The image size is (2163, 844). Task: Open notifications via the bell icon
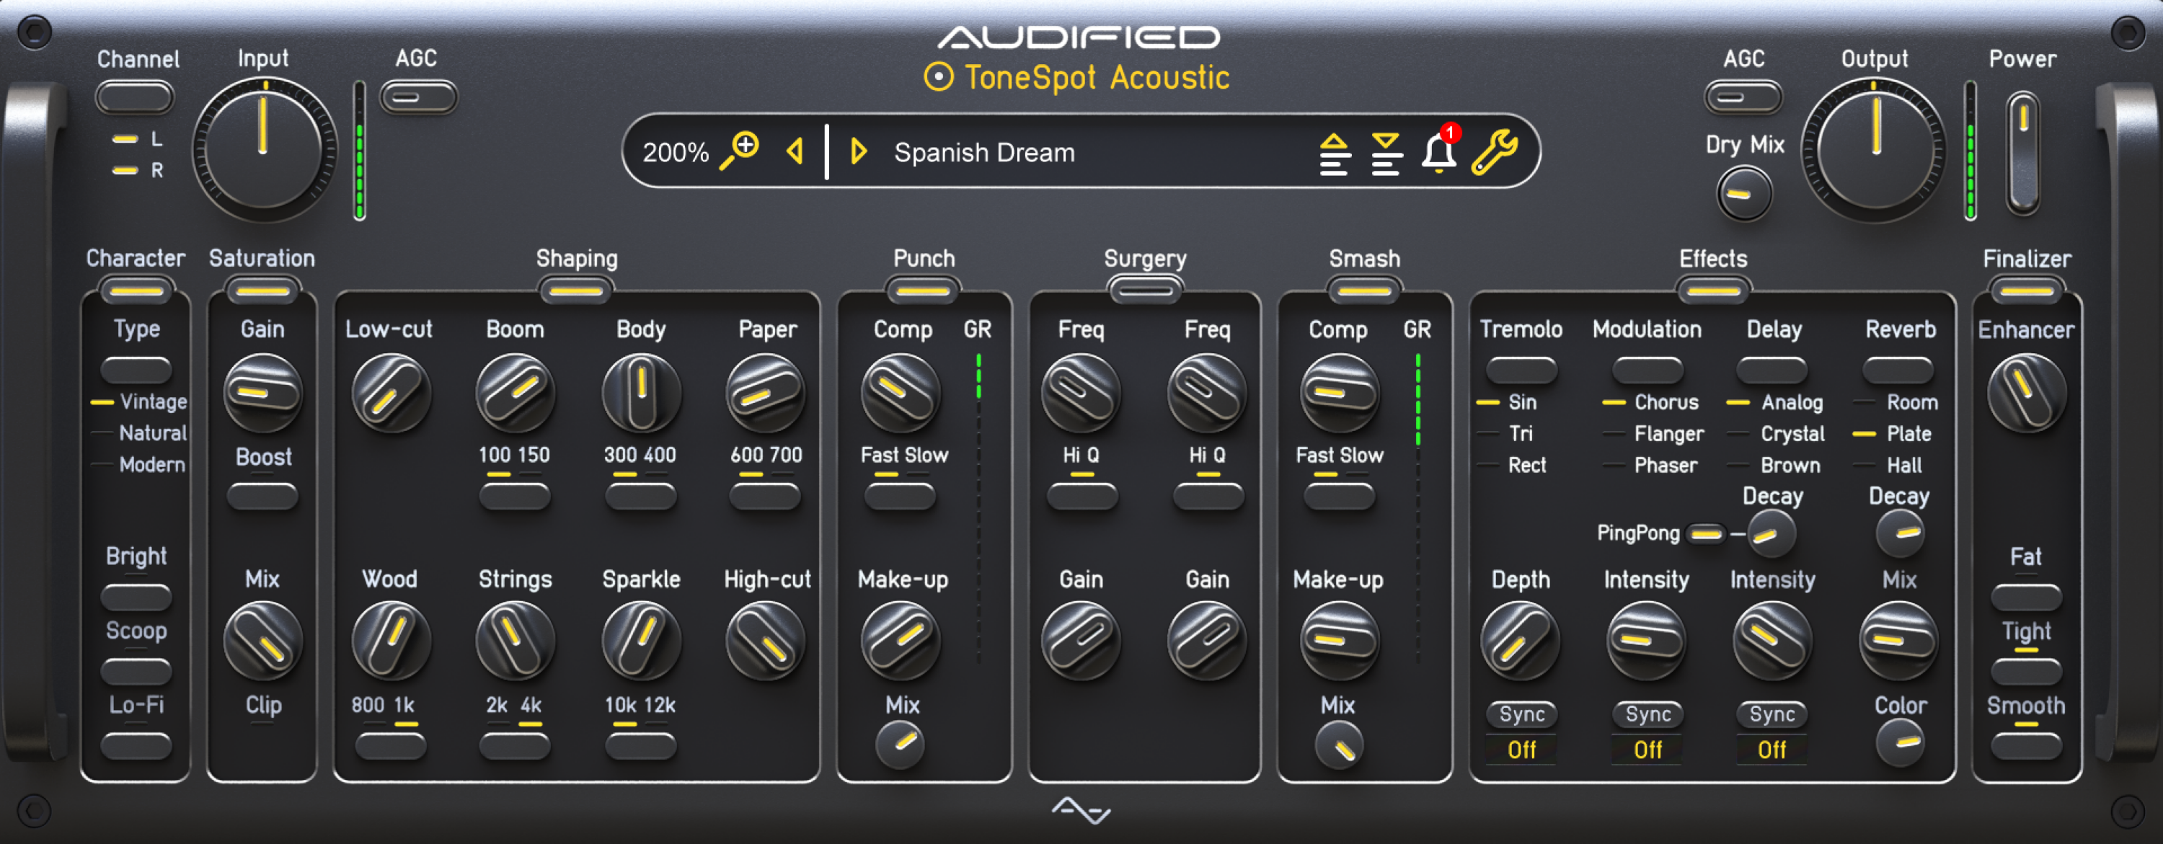1439,152
